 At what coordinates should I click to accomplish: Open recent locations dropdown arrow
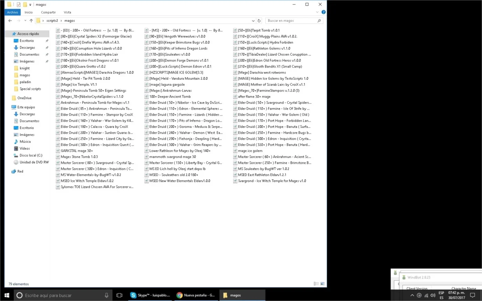click(25, 21)
